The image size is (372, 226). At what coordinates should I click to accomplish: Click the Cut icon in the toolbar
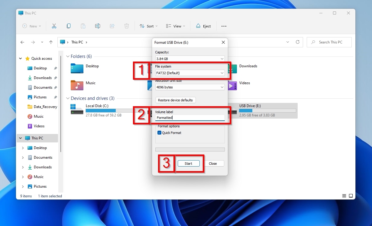(54, 26)
